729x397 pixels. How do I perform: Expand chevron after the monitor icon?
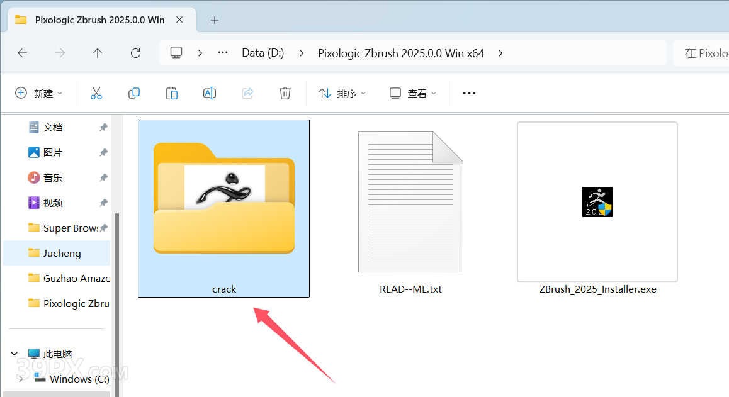click(200, 53)
